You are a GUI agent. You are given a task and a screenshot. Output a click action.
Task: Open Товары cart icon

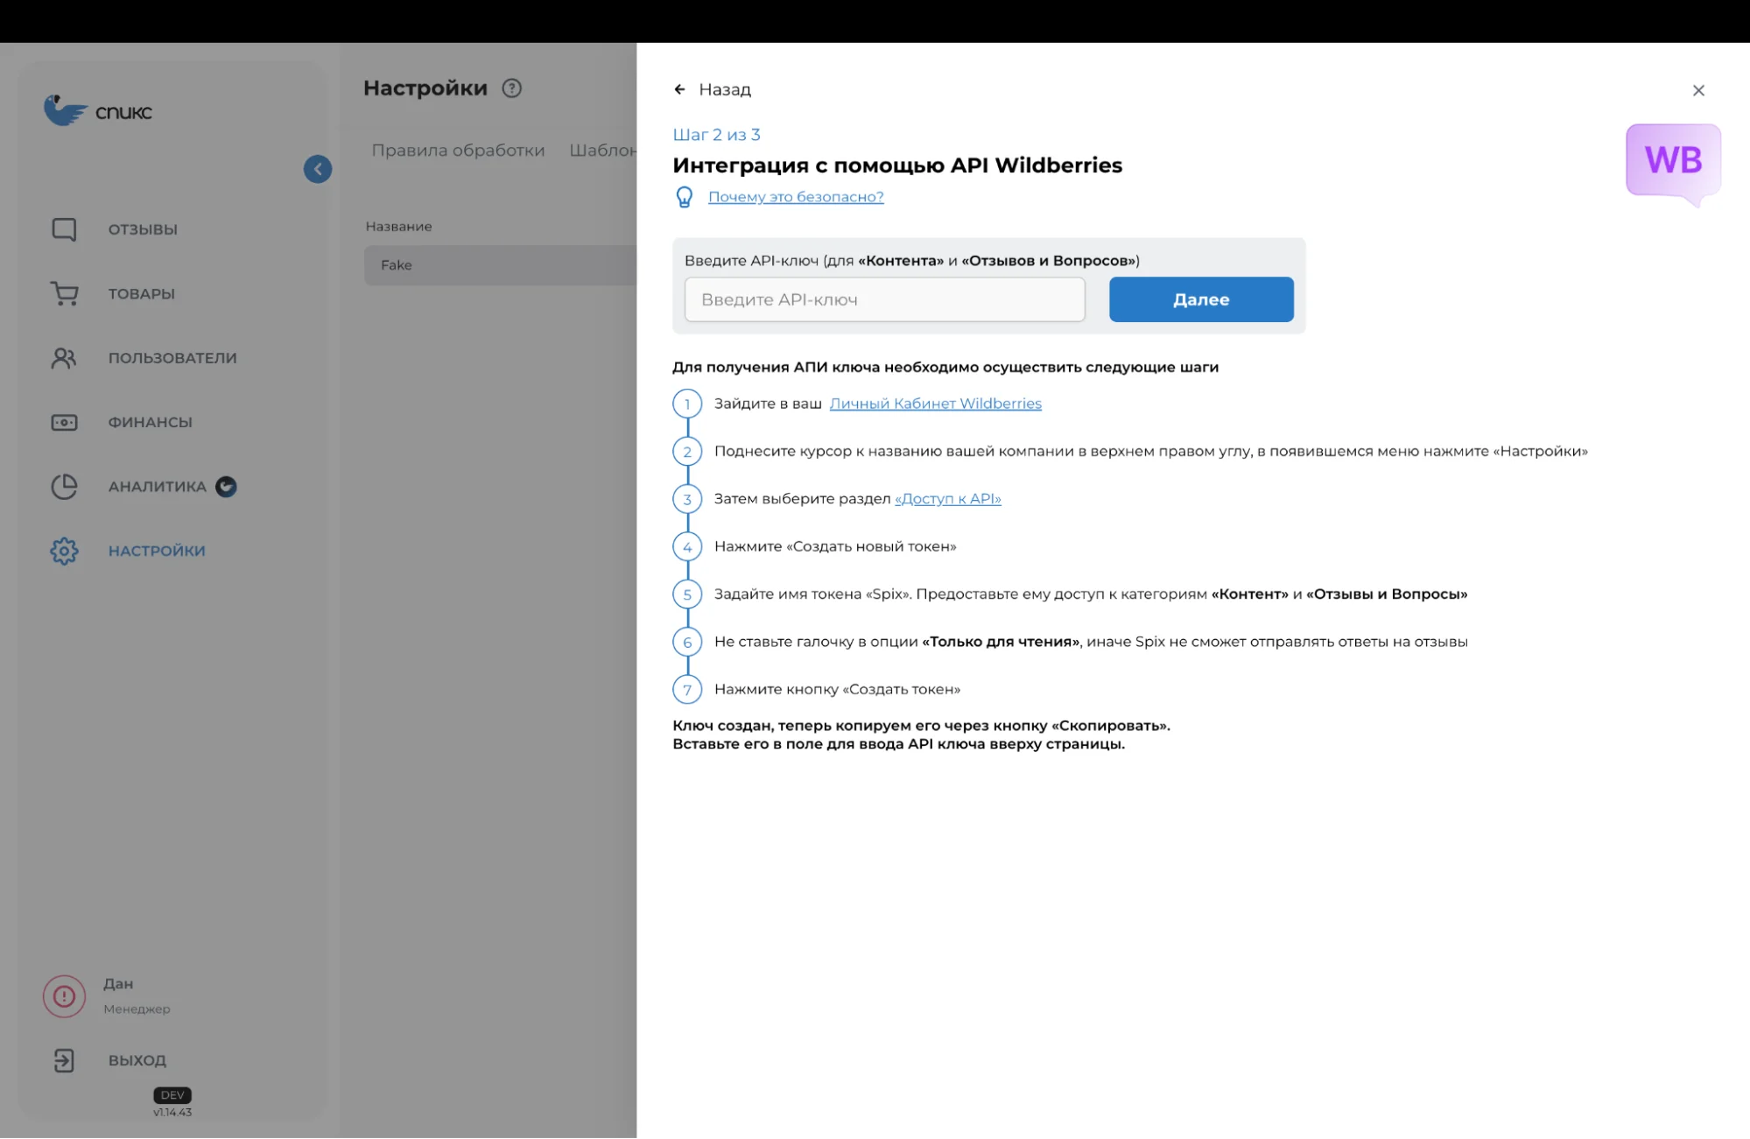point(64,293)
